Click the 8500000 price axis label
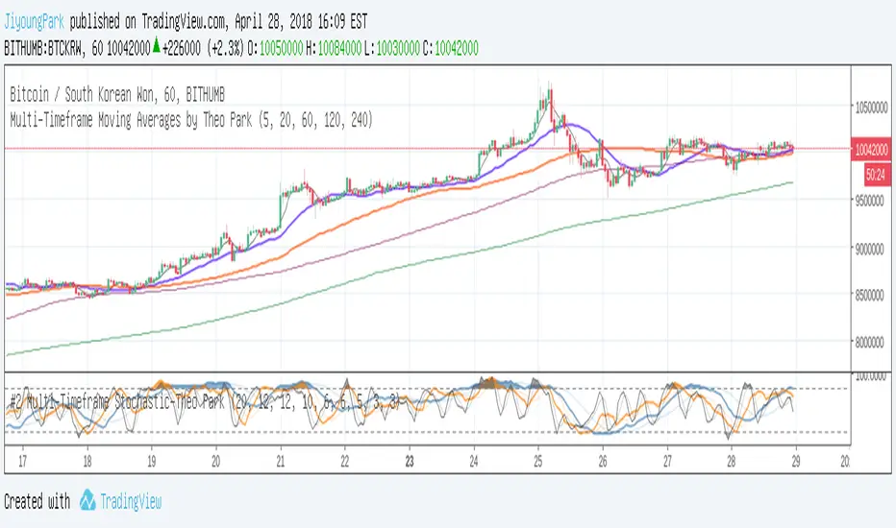The width and height of the screenshot is (896, 528). tap(871, 295)
